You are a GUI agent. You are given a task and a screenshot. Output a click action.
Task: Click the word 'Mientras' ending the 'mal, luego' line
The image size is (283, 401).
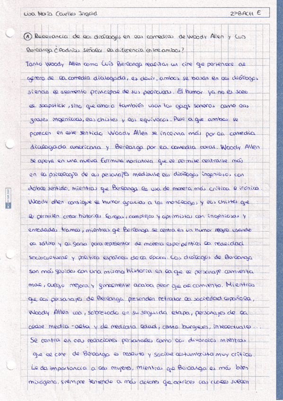coord(240,285)
